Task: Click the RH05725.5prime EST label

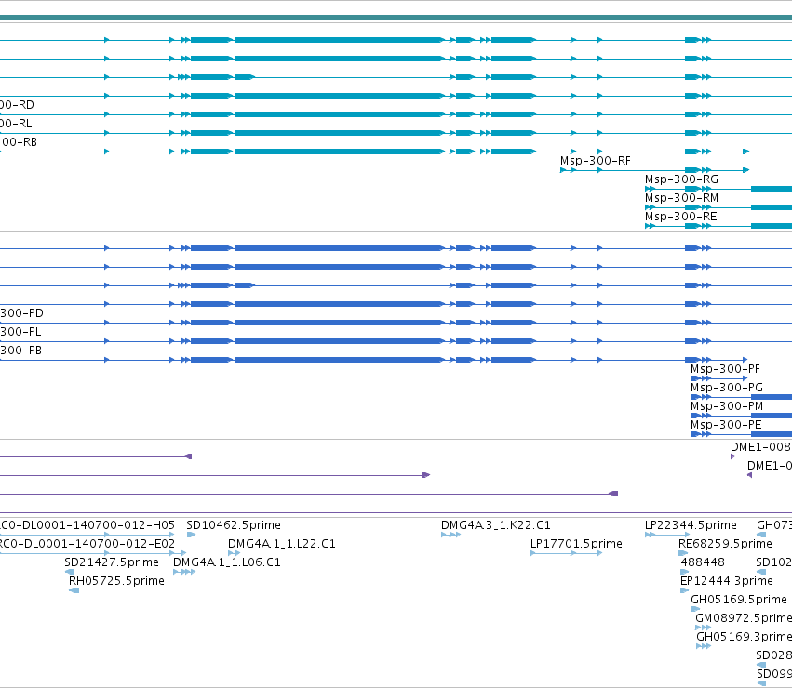Action: pos(116,581)
